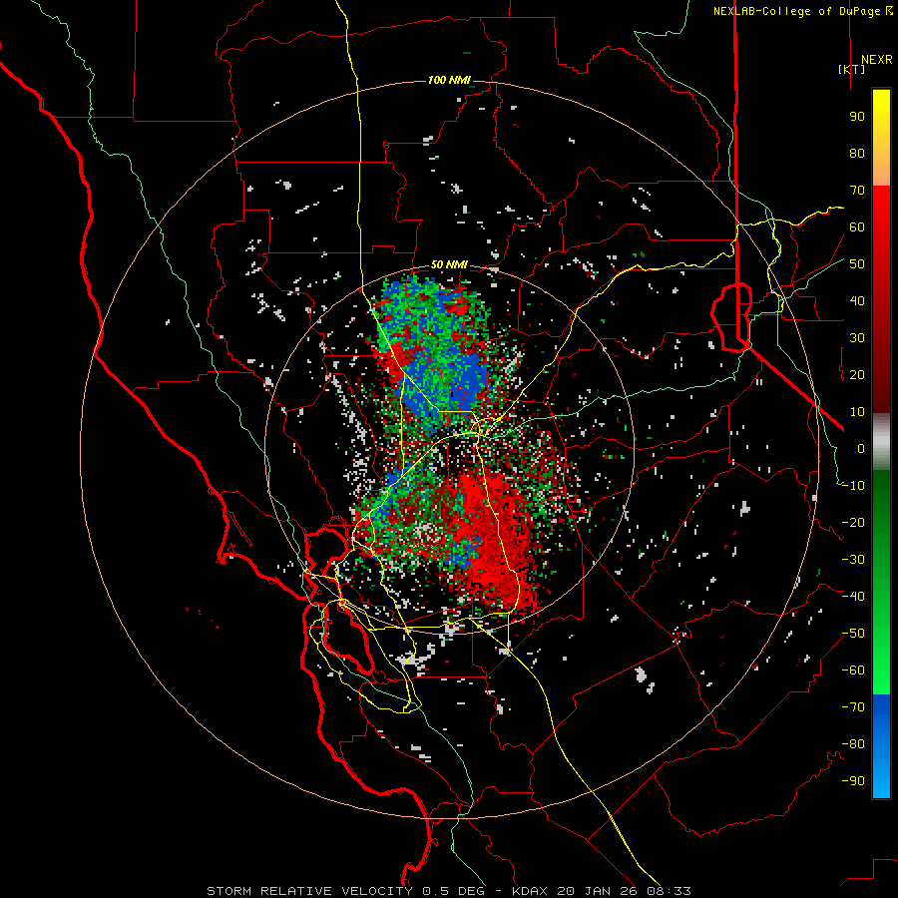
Task: Click the "-50" scale value
Action: pyautogui.click(x=853, y=634)
